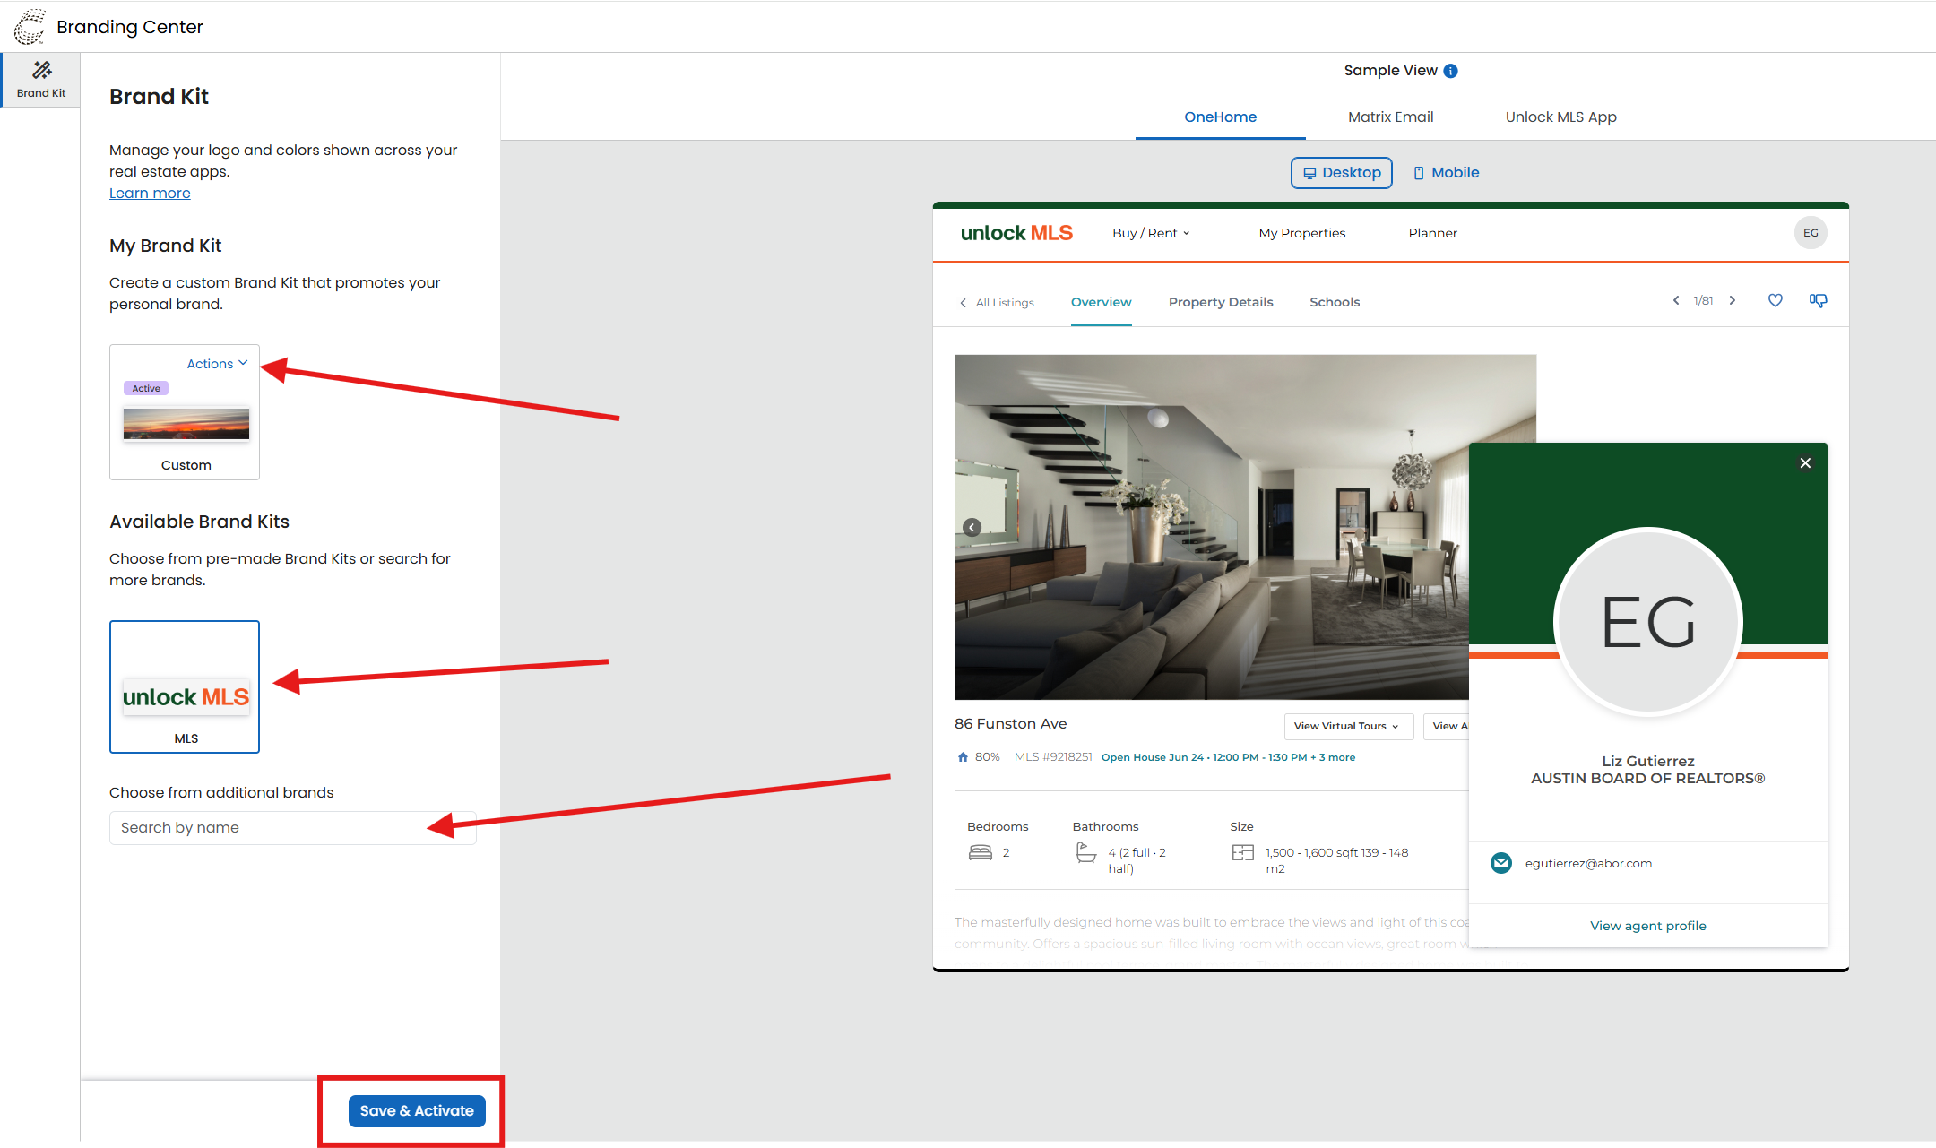The height and width of the screenshot is (1148, 1936).
Task: Open the View Virtual Tours dropdown
Action: point(1348,726)
